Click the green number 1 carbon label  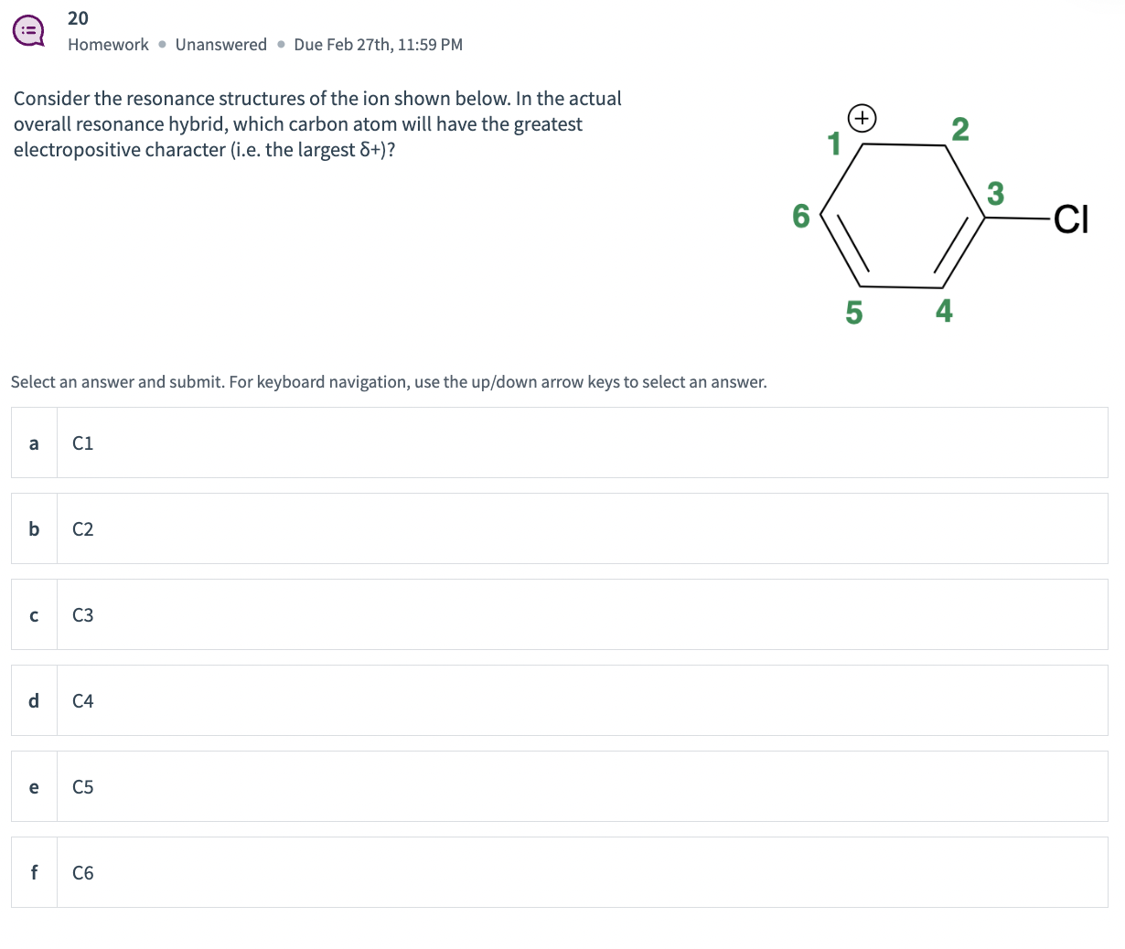(x=833, y=143)
